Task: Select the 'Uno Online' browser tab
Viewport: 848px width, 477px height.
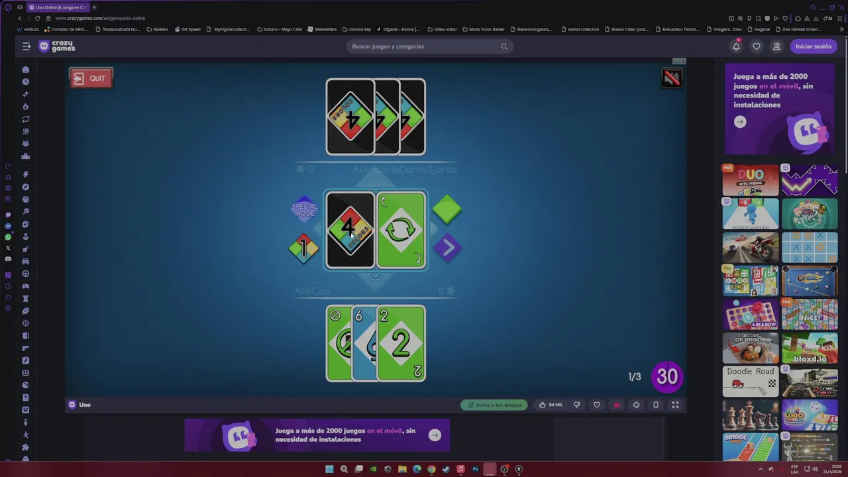Action: 57,7
